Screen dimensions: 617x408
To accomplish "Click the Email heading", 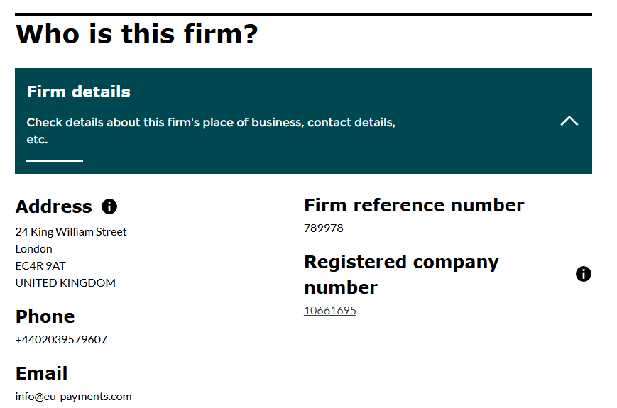I will (41, 373).
